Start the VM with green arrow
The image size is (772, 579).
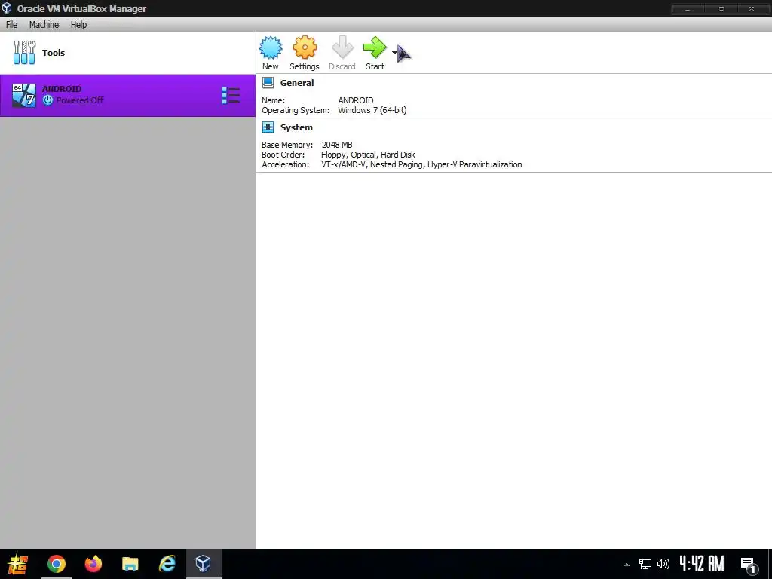point(375,47)
